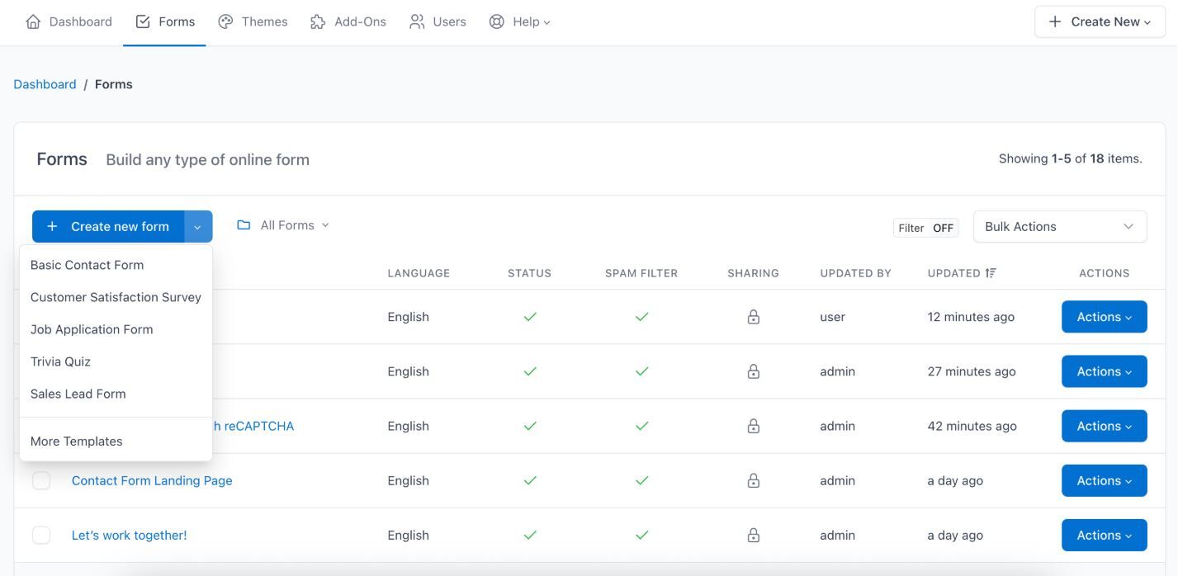This screenshot has width=1178, height=576.
Task: Select the Let's work together! checkbox
Action: 41,535
